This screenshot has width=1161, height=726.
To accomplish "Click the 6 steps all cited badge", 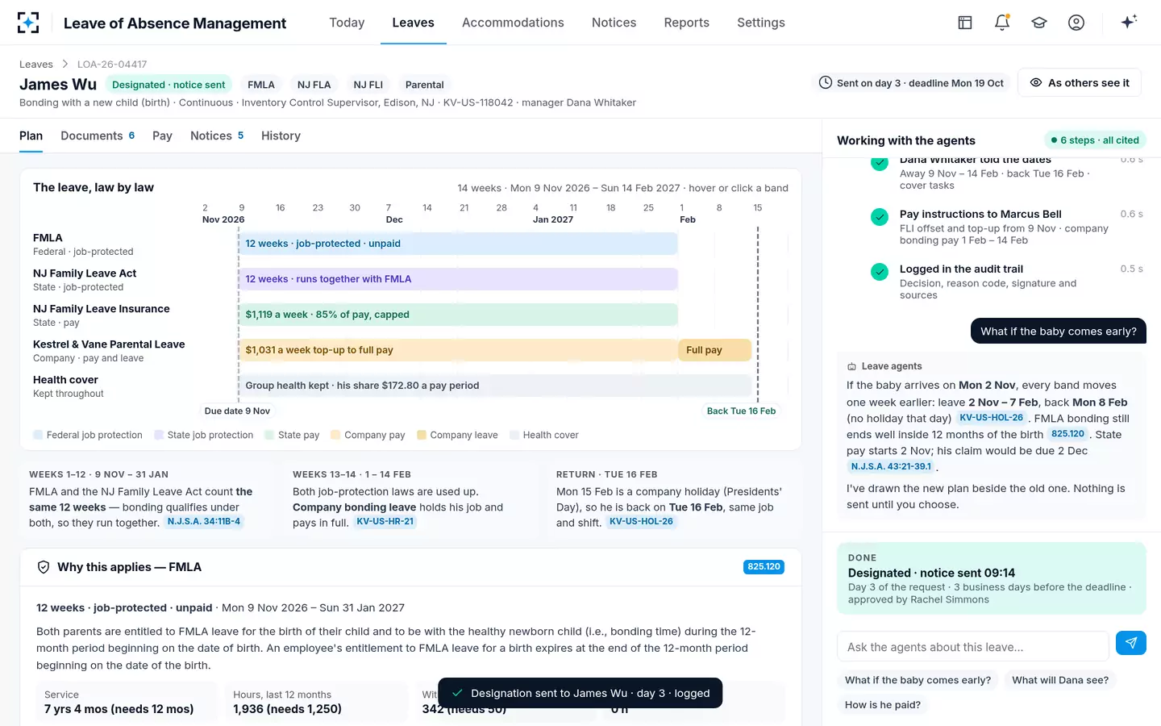I will click(x=1095, y=140).
